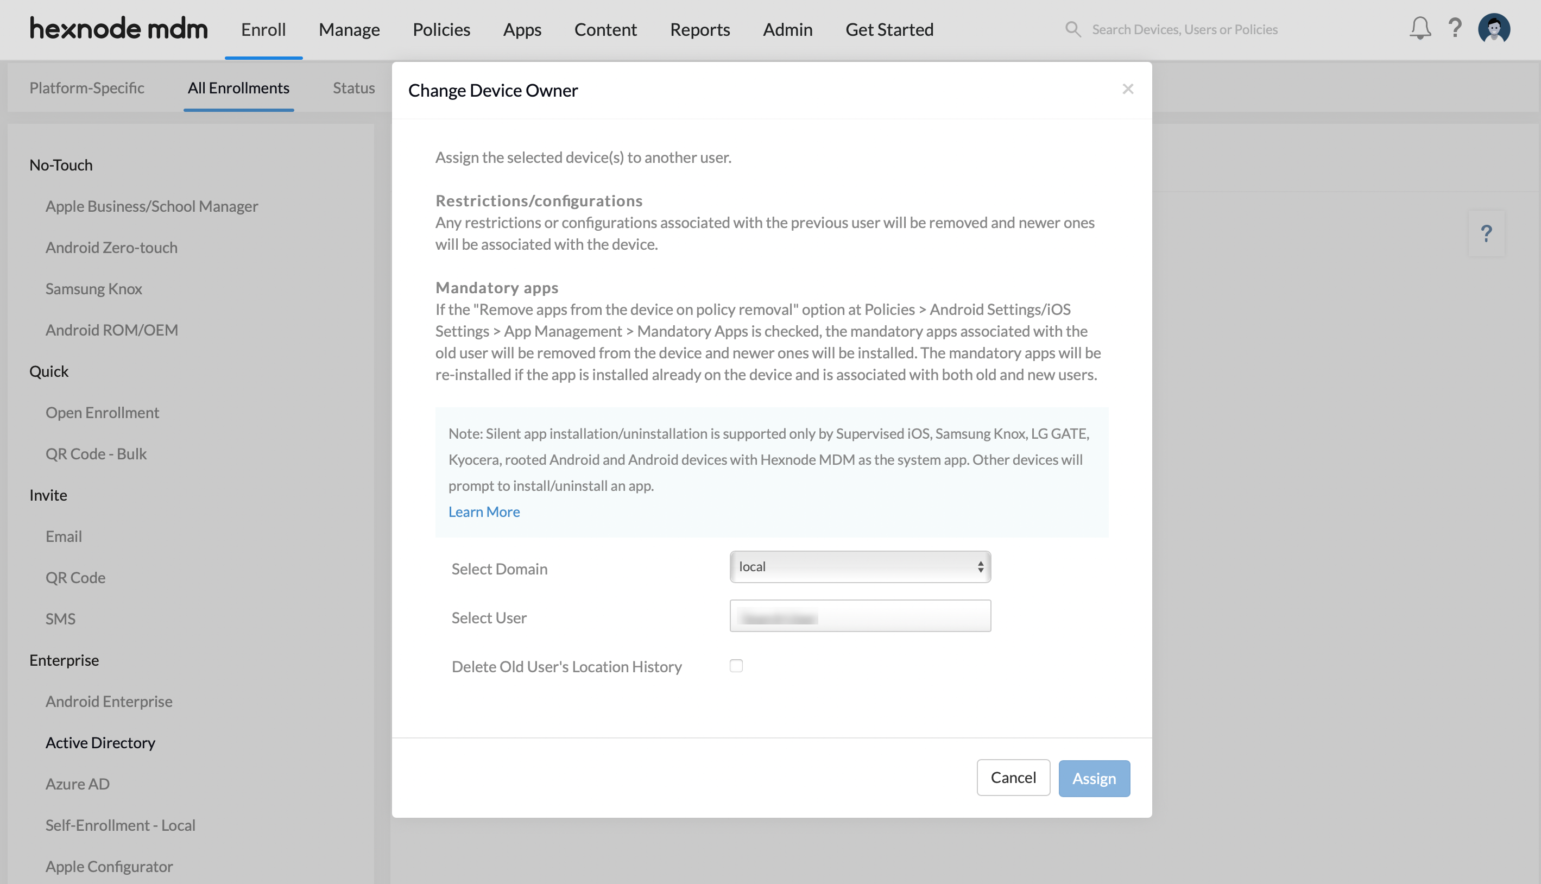This screenshot has height=884, width=1541.
Task: Close the Change Device Owner dialog
Action: pyautogui.click(x=1128, y=89)
